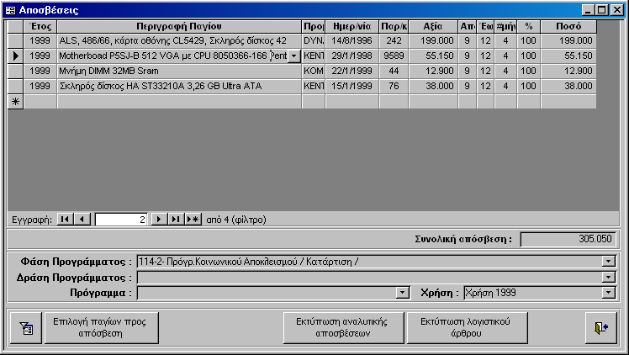Click the Περιγραφή Παγίου column header
Screen dimensions: 629x355
coord(178,26)
